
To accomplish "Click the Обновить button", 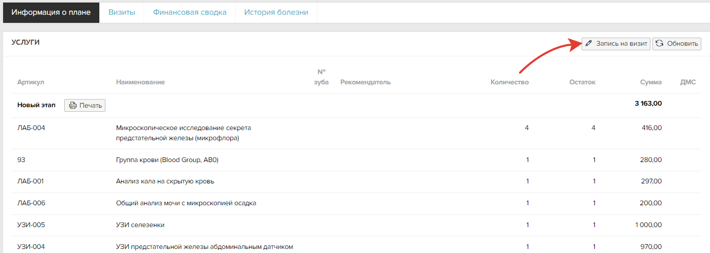I will pyautogui.click(x=677, y=44).
